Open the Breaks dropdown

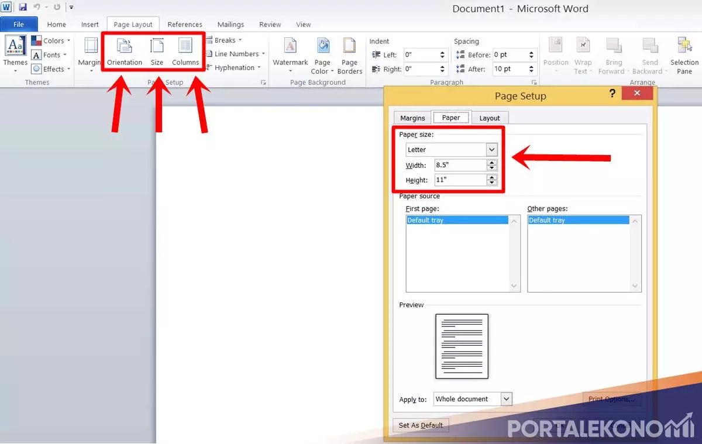coord(224,40)
